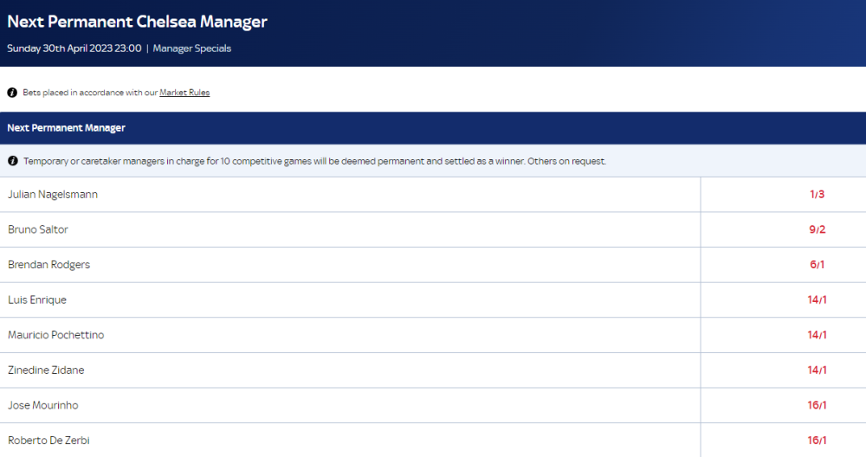
Task: Click the Mauricio Pochettino name
Action: coord(55,335)
